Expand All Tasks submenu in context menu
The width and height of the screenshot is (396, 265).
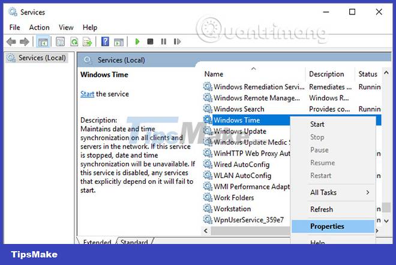click(x=333, y=192)
